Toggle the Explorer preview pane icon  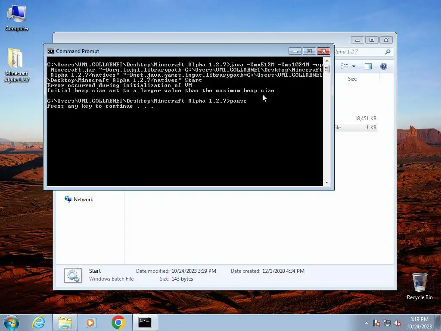tap(368, 66)
